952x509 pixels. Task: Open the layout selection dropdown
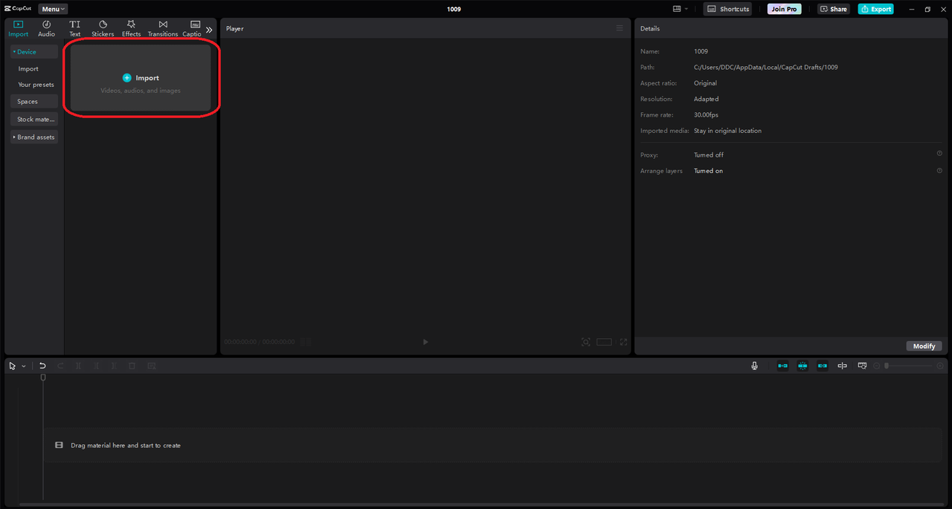680,9
